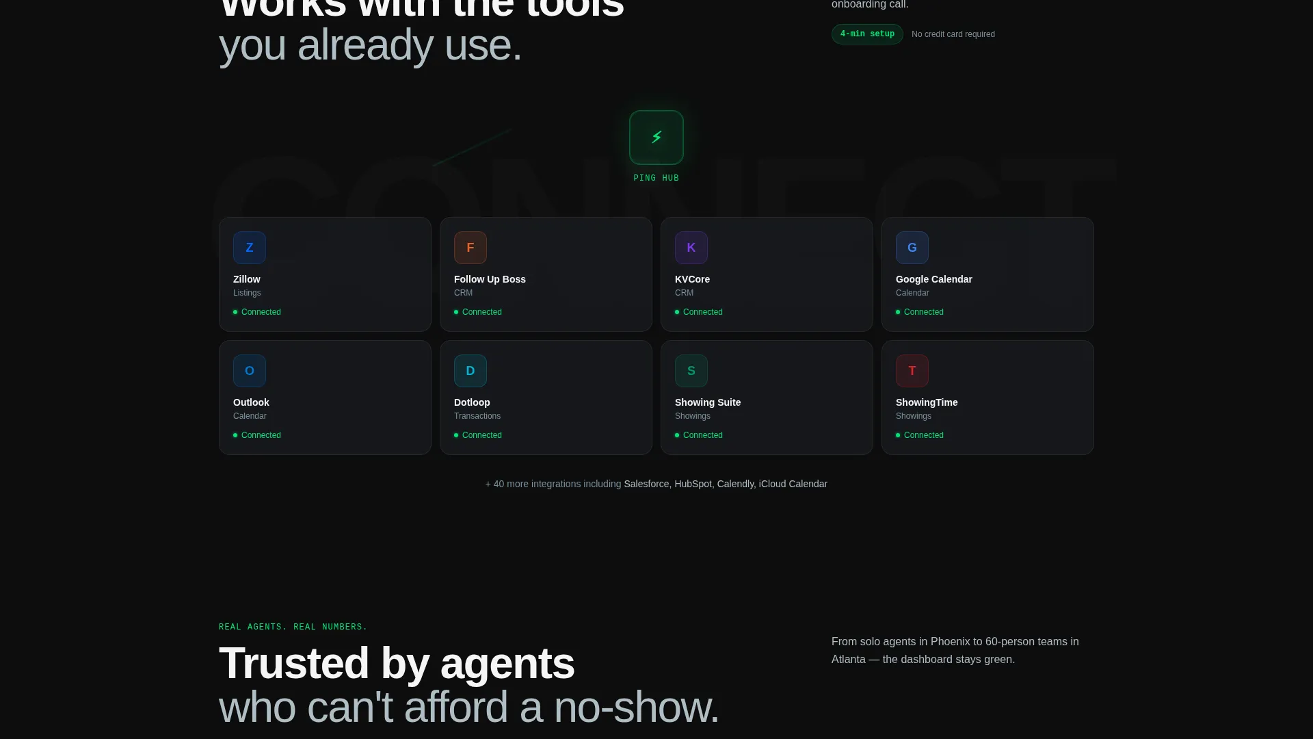Click who can't afford a no-show subheading
Screen dimensions: 1313x739
(469, 708)
